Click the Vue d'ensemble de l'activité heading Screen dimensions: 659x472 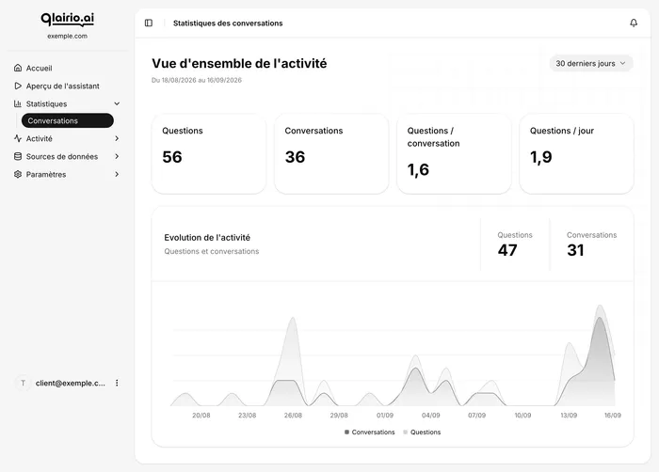pos(239,63)
